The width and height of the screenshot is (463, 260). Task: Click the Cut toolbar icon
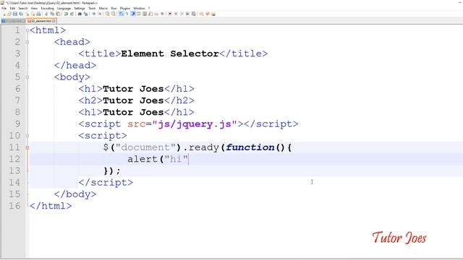46,14
